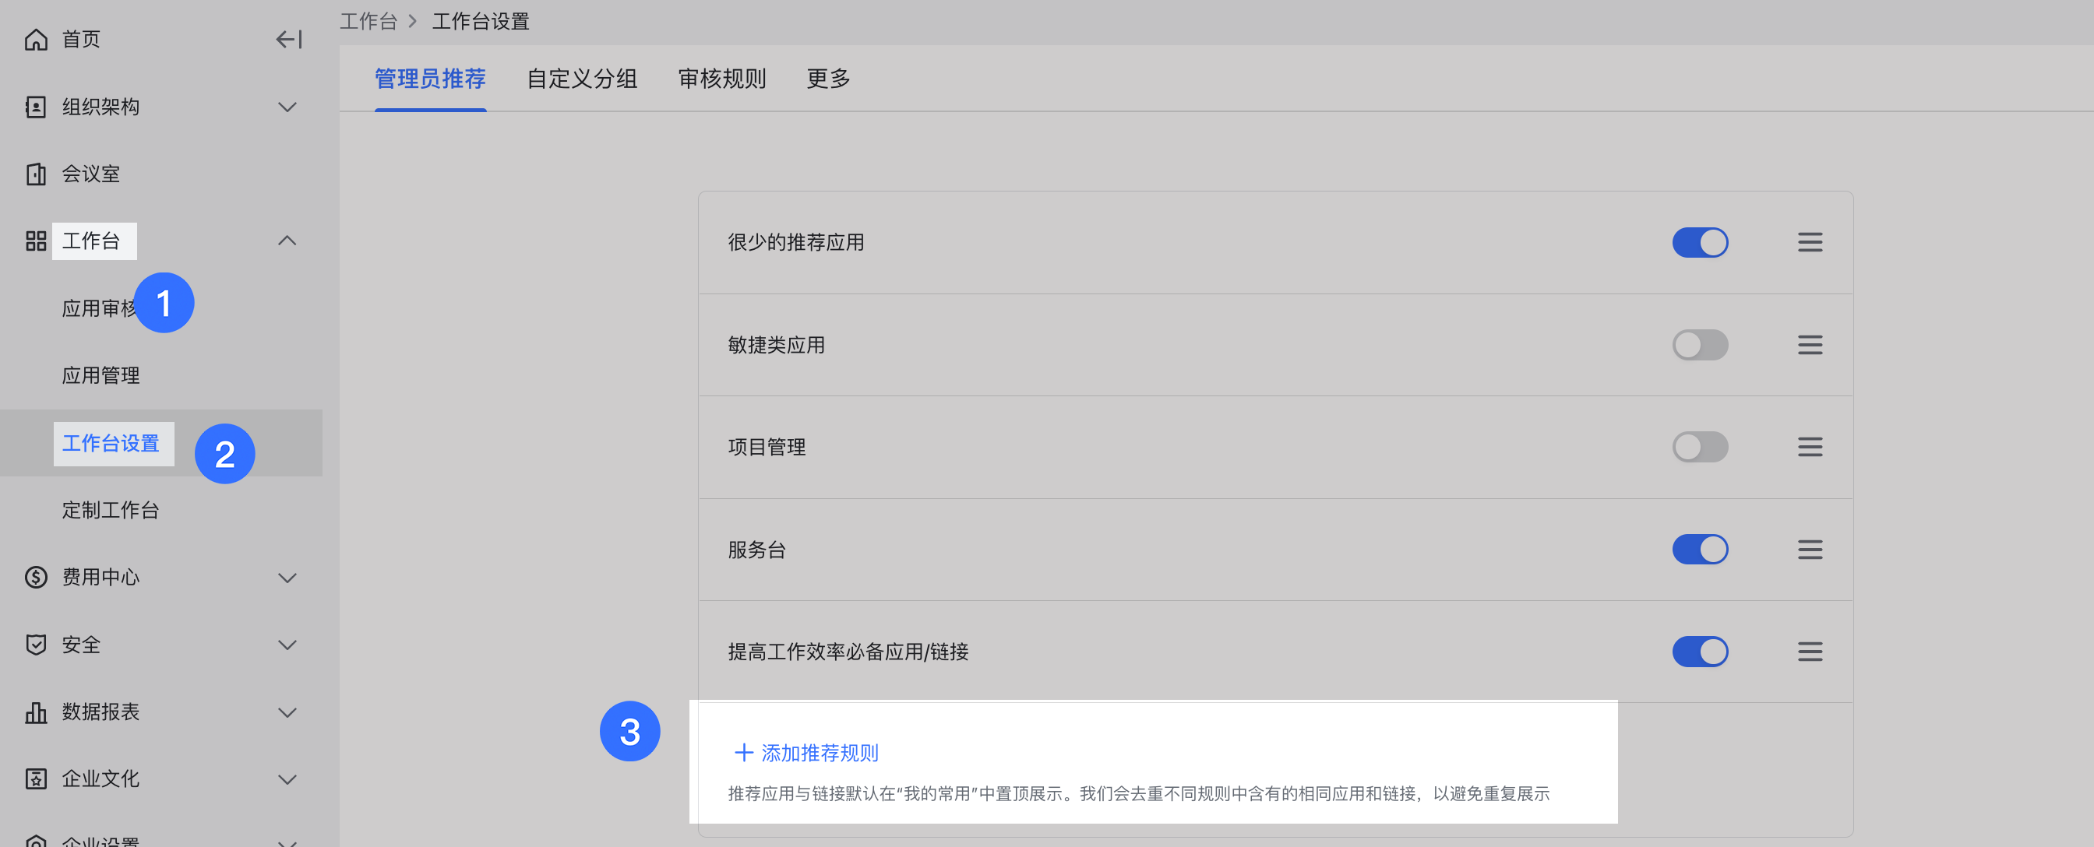This screenshot has height=847, width=2094.
Task: Turn on the 项目管理 switch
Action: (x=1700, y=447)
